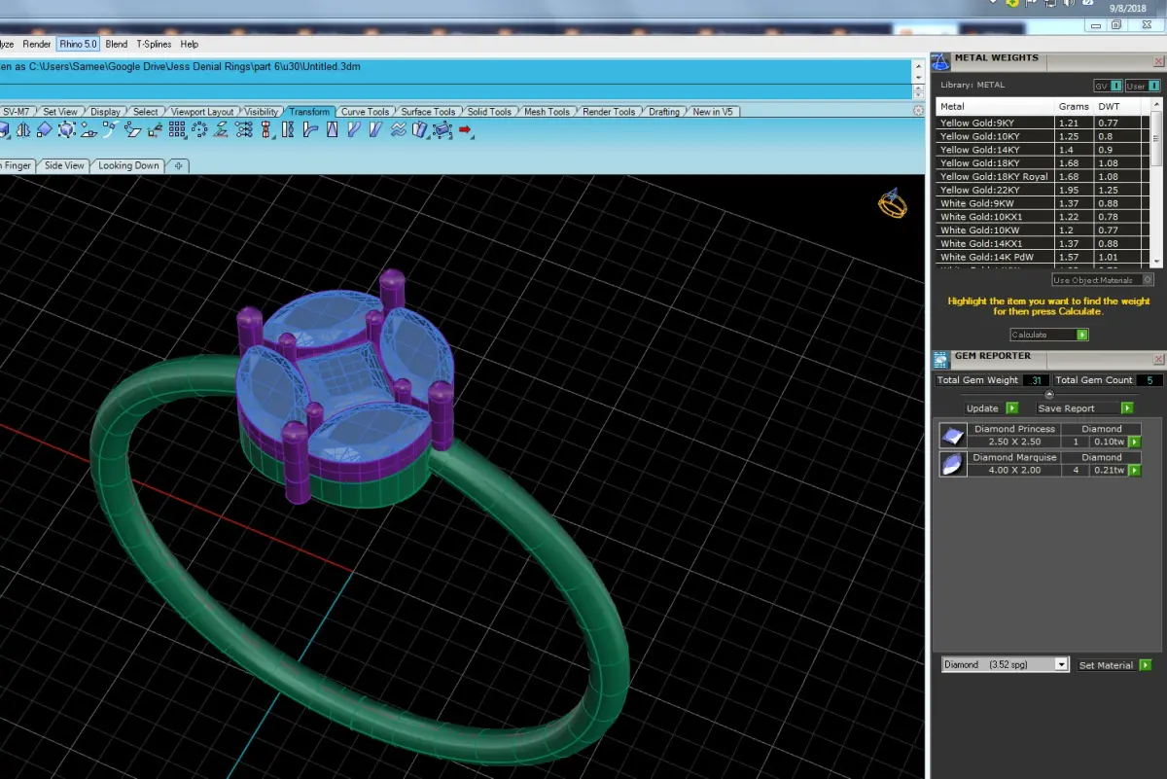Viewport: 1167px width, 779px height.
Task: Select the red arrow Move tool icon
Action: tap(464, 129)
